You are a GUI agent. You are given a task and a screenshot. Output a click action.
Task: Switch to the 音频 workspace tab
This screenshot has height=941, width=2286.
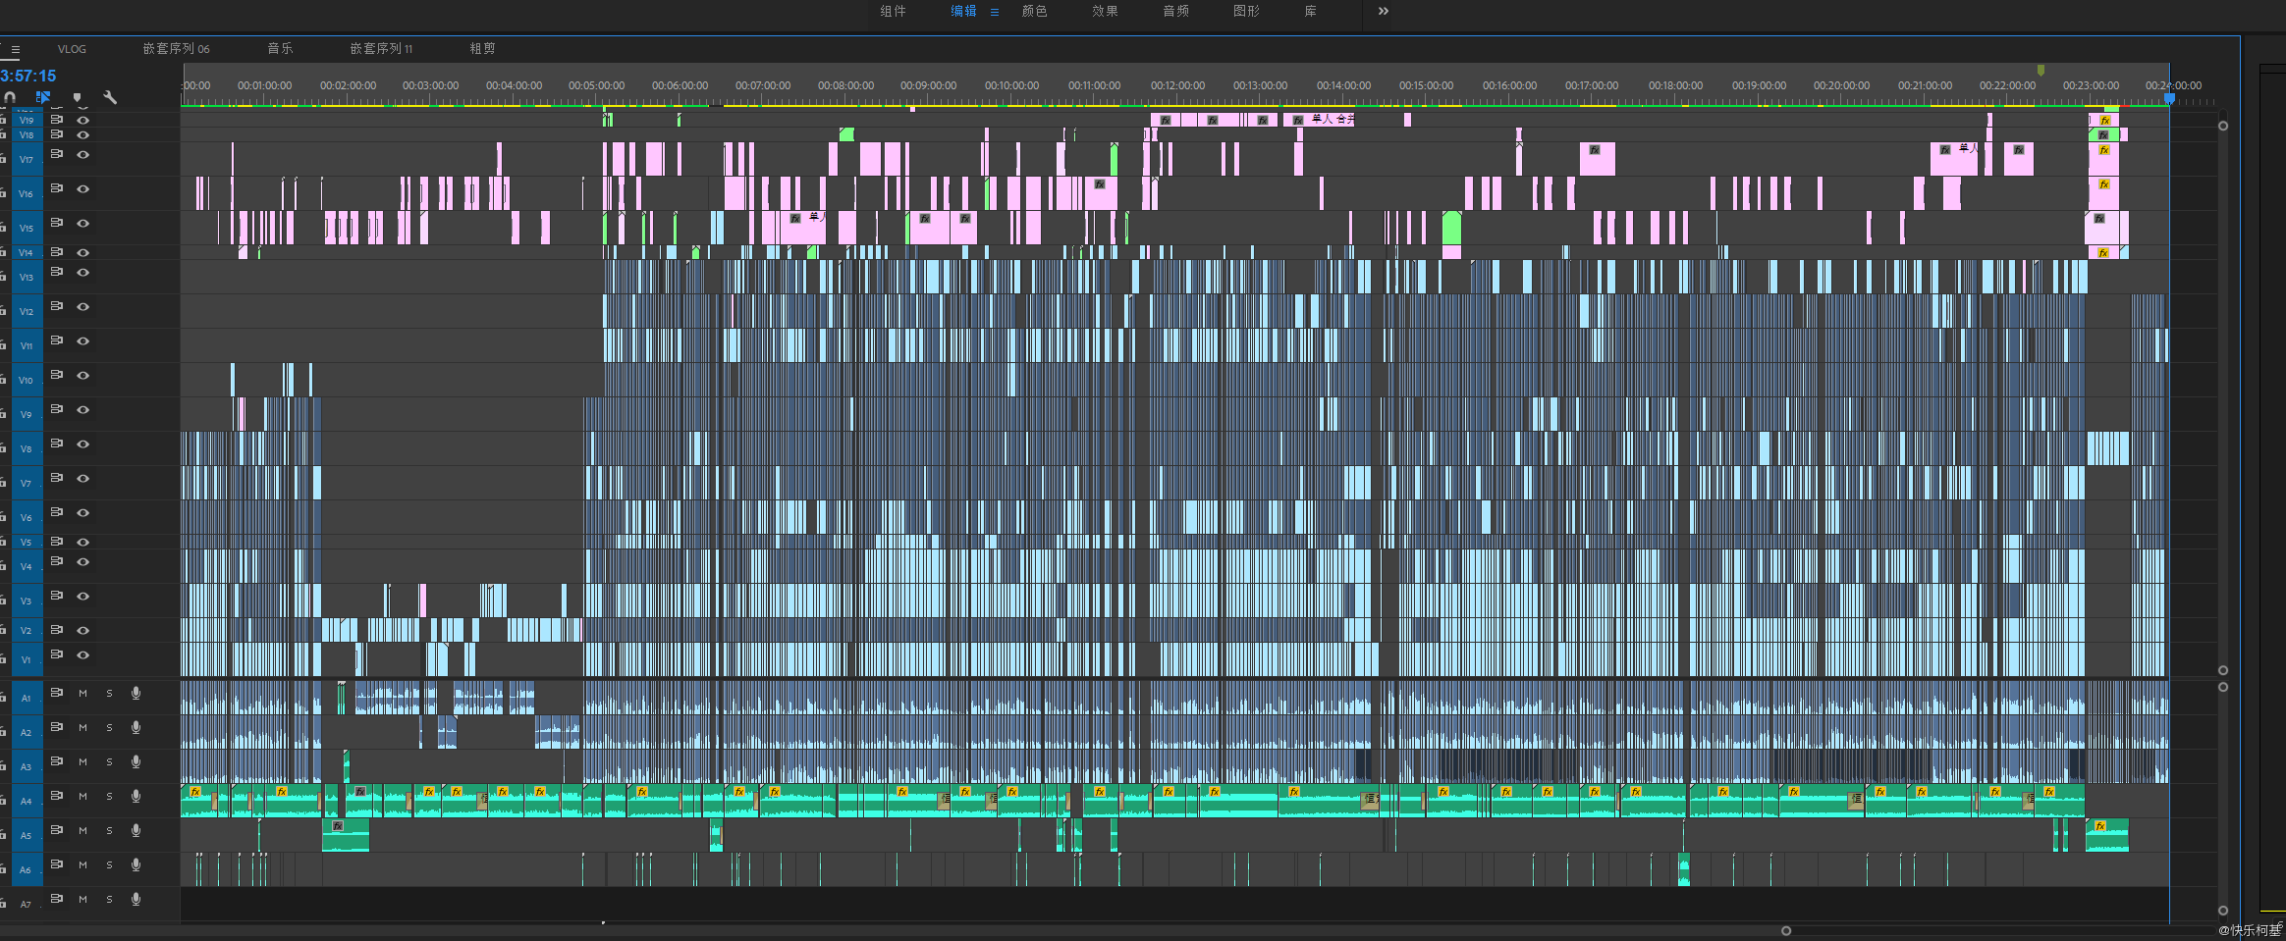(x=1175, y=11)
